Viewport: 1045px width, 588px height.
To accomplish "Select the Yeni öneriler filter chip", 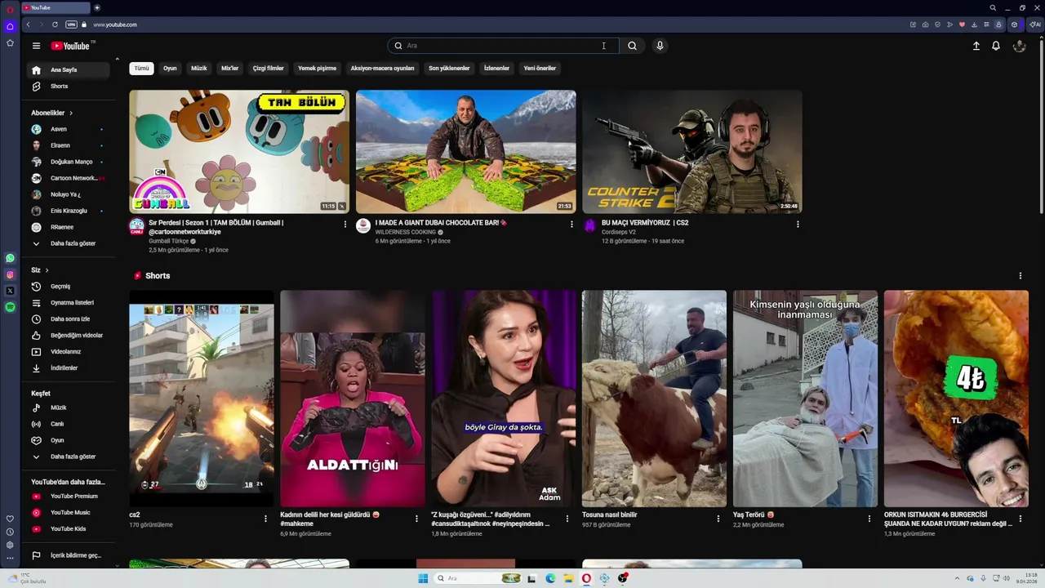I will [540, 69].
